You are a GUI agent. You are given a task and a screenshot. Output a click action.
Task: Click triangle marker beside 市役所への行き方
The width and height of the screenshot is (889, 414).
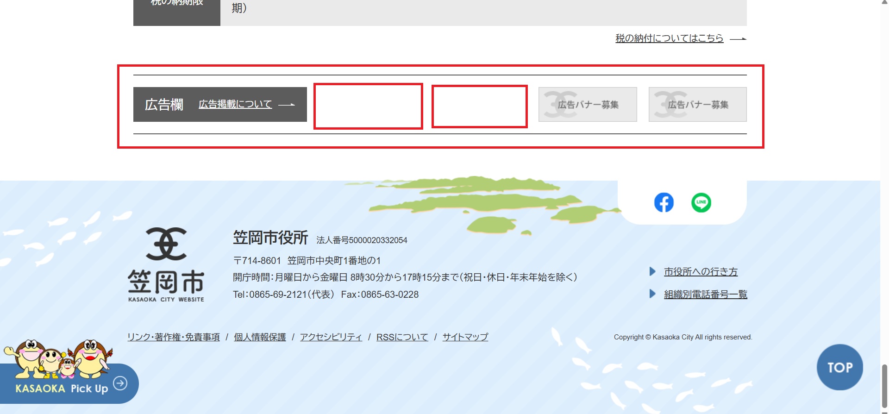click(652, 271)
